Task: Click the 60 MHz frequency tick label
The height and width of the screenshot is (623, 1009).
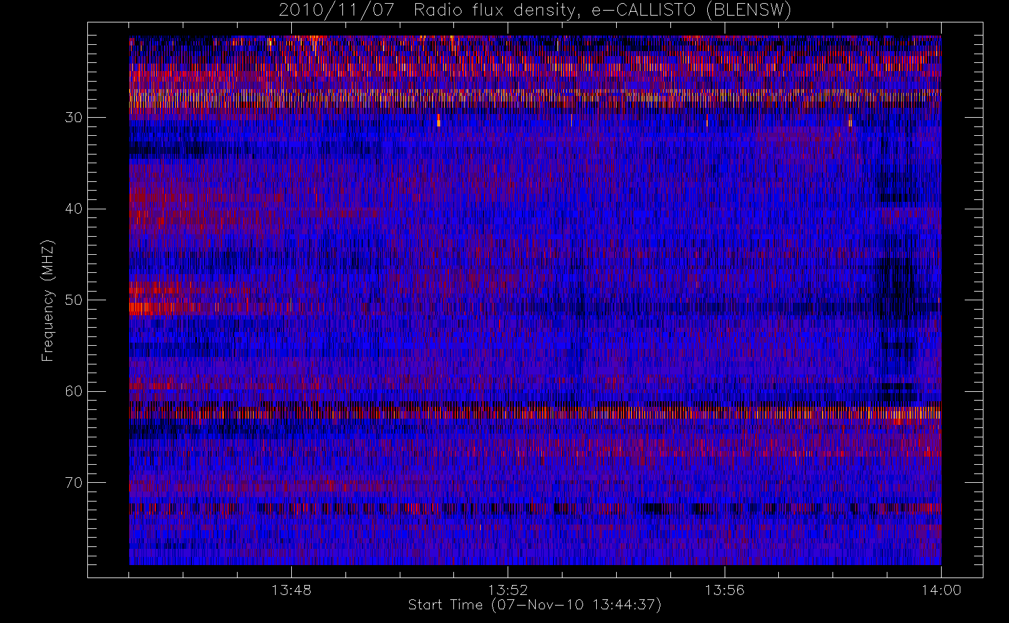Action: [x=73, y=391]
